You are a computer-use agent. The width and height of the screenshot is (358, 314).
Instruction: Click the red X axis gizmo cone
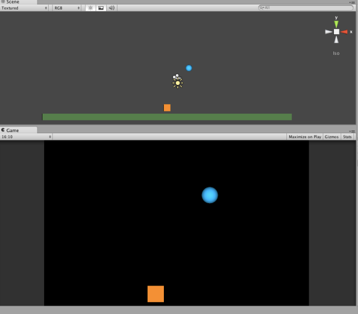click(x=344, y=32)
